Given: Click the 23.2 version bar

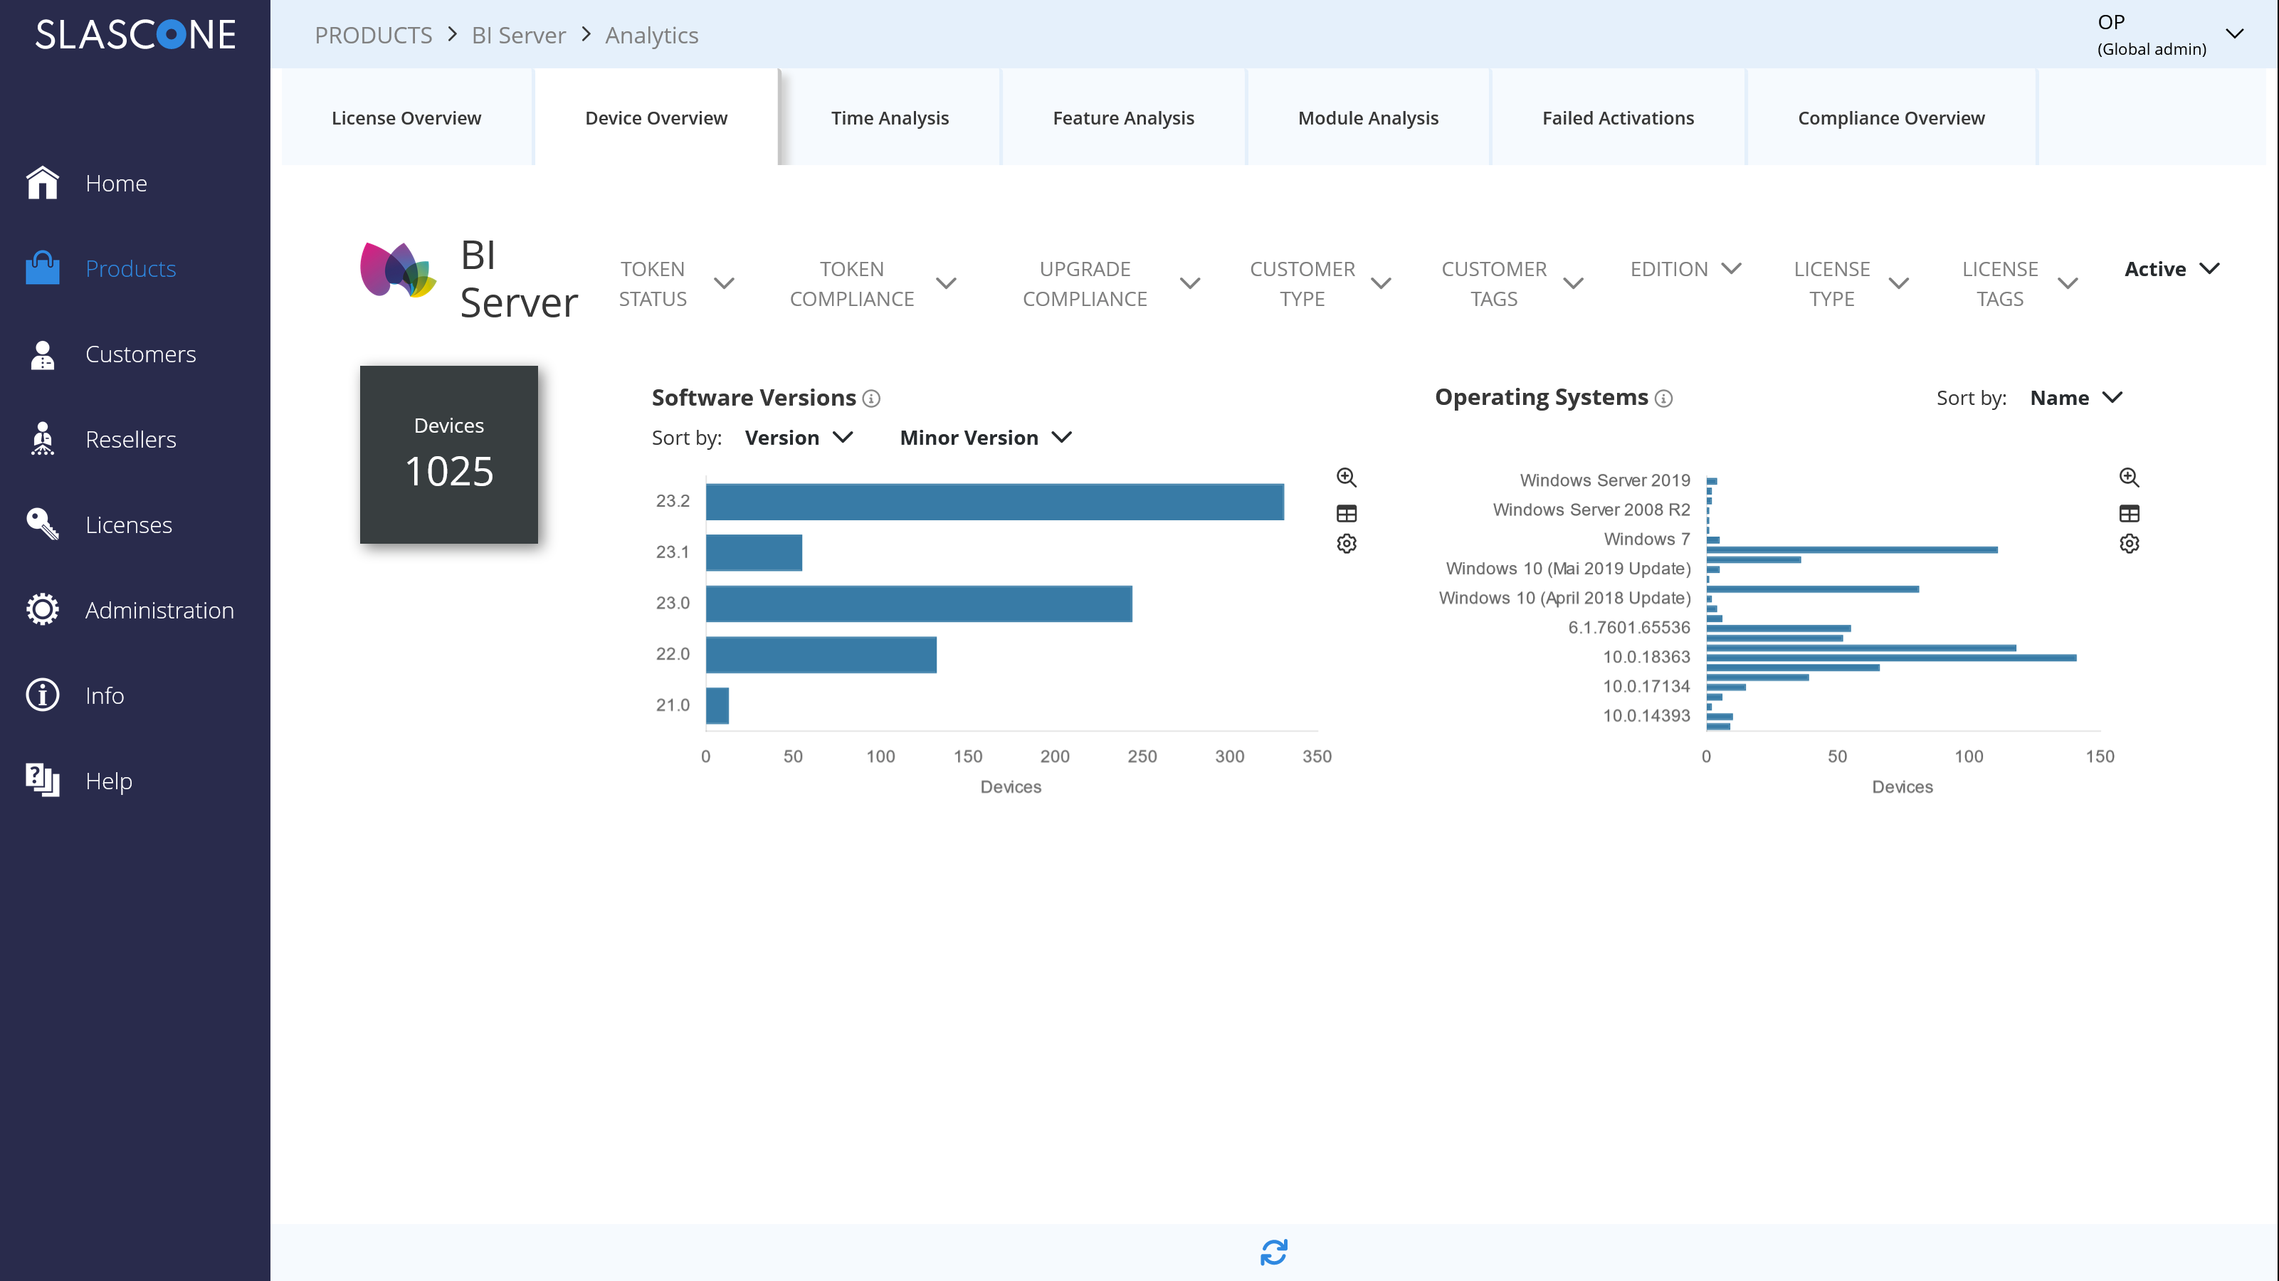Looking at the screenshot, I should (994, 502).
